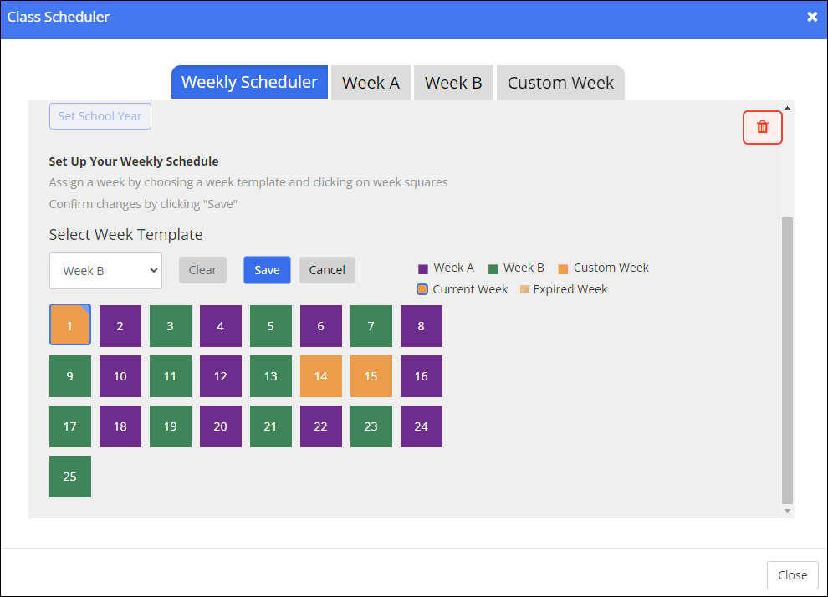Switch to the Week A tab
Screen dimensions: 828x597
[371, 82]
